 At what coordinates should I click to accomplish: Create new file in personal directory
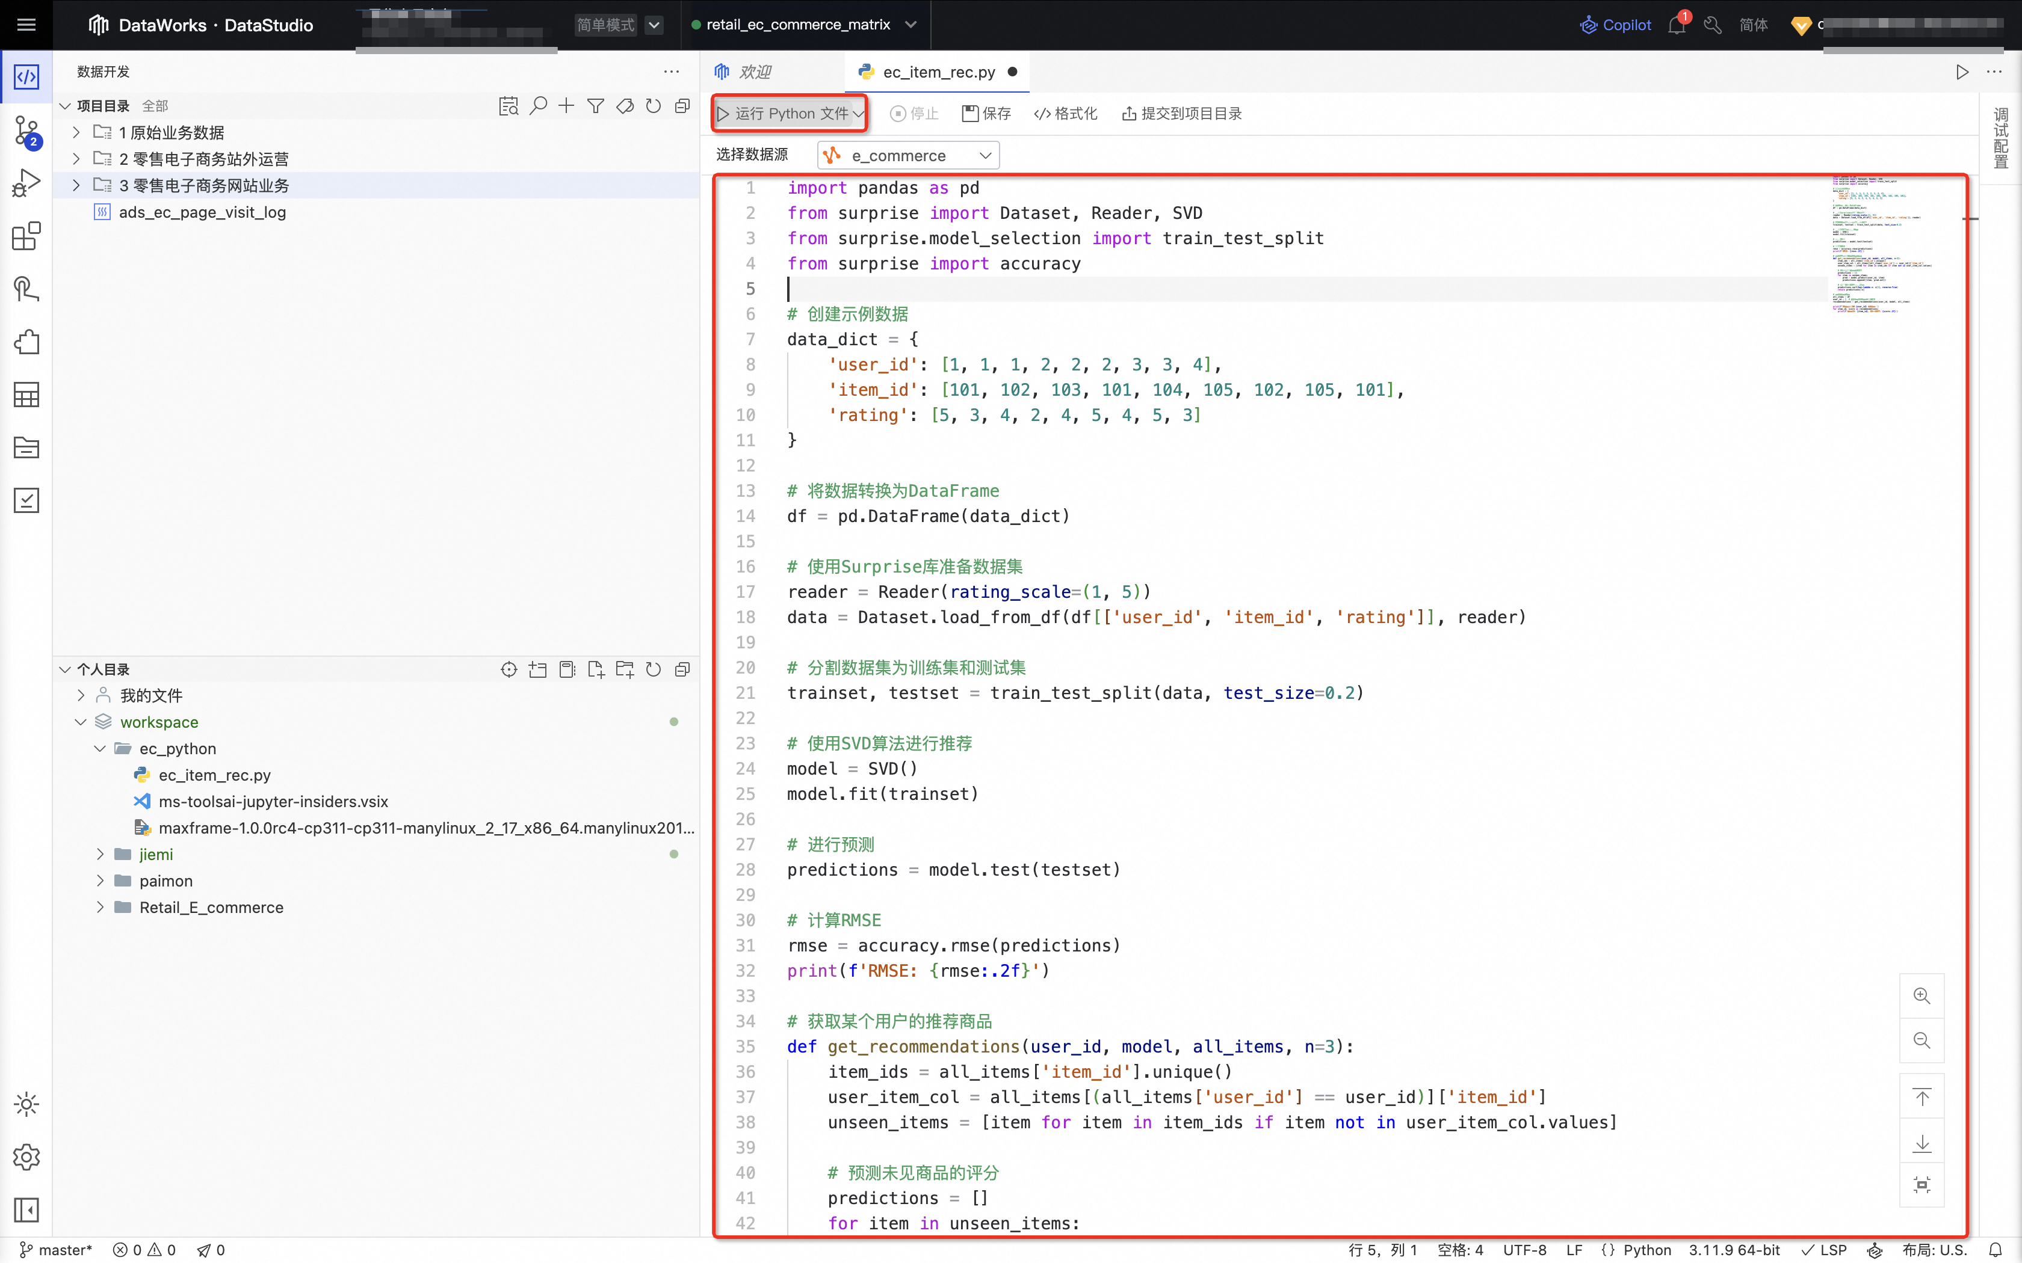[596, 669]
